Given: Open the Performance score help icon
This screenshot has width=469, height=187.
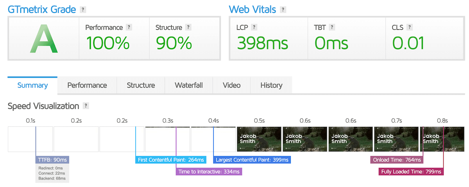Looking at the screenshot, I should (x=129, y=27).
